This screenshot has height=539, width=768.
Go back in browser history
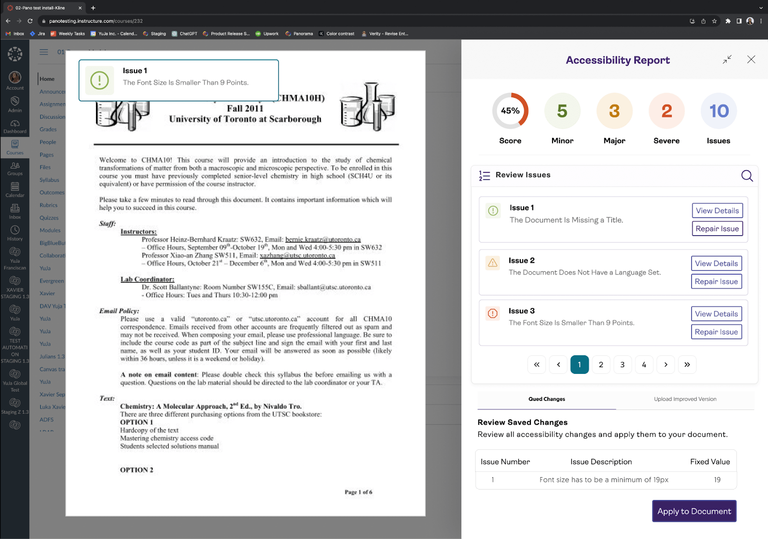8,21
